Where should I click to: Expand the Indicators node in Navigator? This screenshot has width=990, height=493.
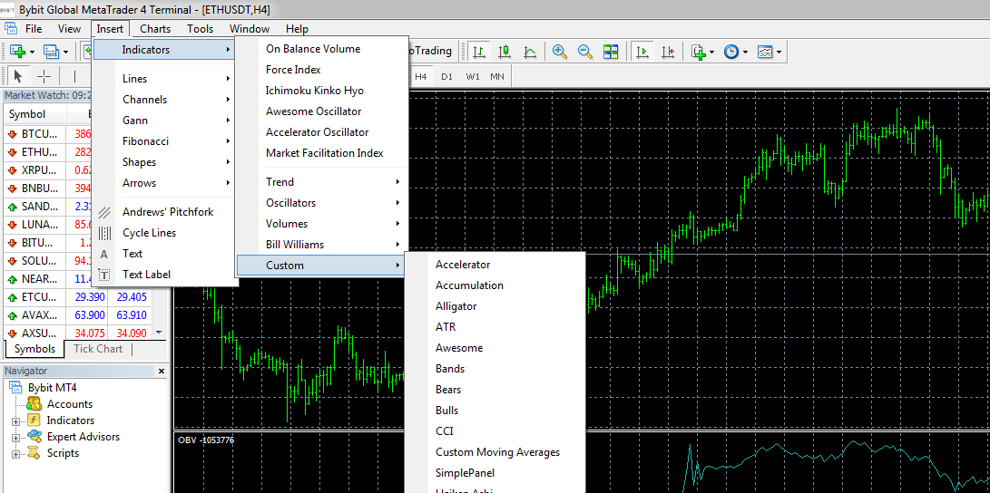[15, 420]
